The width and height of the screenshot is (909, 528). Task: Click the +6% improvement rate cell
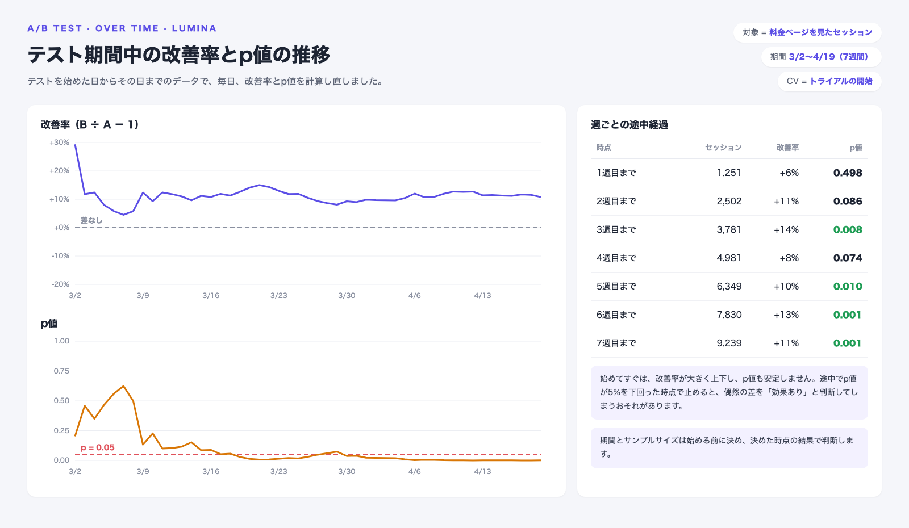[789, 173]
